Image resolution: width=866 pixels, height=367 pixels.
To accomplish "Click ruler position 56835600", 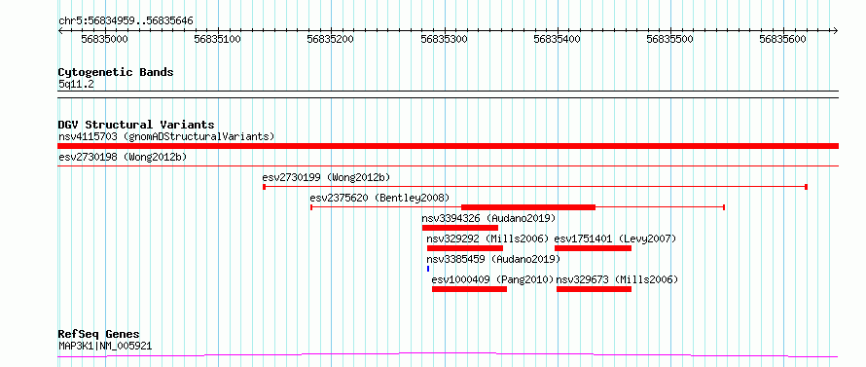I will (782, 39).
